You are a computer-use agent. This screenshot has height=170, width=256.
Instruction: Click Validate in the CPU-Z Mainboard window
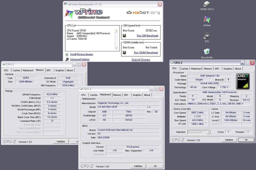click(138, 166)
